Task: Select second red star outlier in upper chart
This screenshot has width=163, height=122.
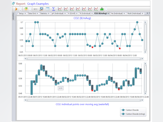Action: (x=120, y=49)
